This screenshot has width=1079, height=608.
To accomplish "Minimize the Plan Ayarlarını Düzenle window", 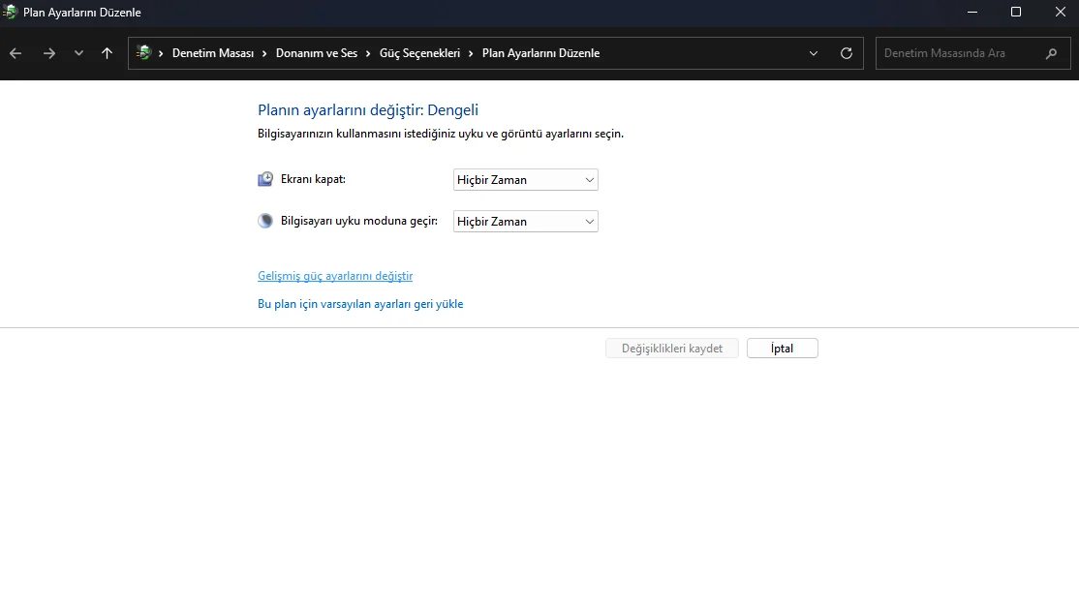I will pyautogui.click(x=972, y=12).
